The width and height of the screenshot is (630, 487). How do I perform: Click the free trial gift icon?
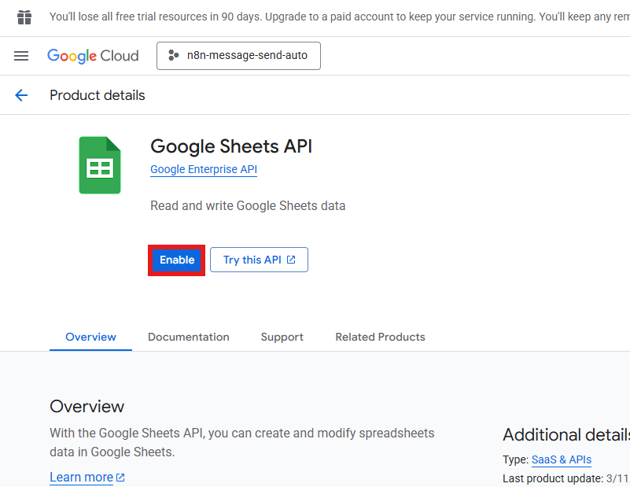coord(24,17)
